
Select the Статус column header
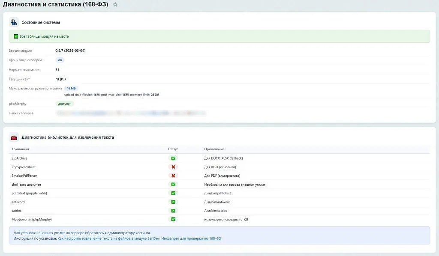[173, 149]
